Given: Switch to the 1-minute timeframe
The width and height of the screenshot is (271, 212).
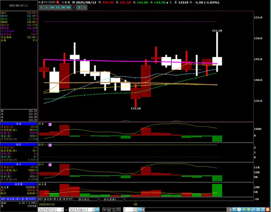Looking at the screenshot, I should click(x=41, y=7).
